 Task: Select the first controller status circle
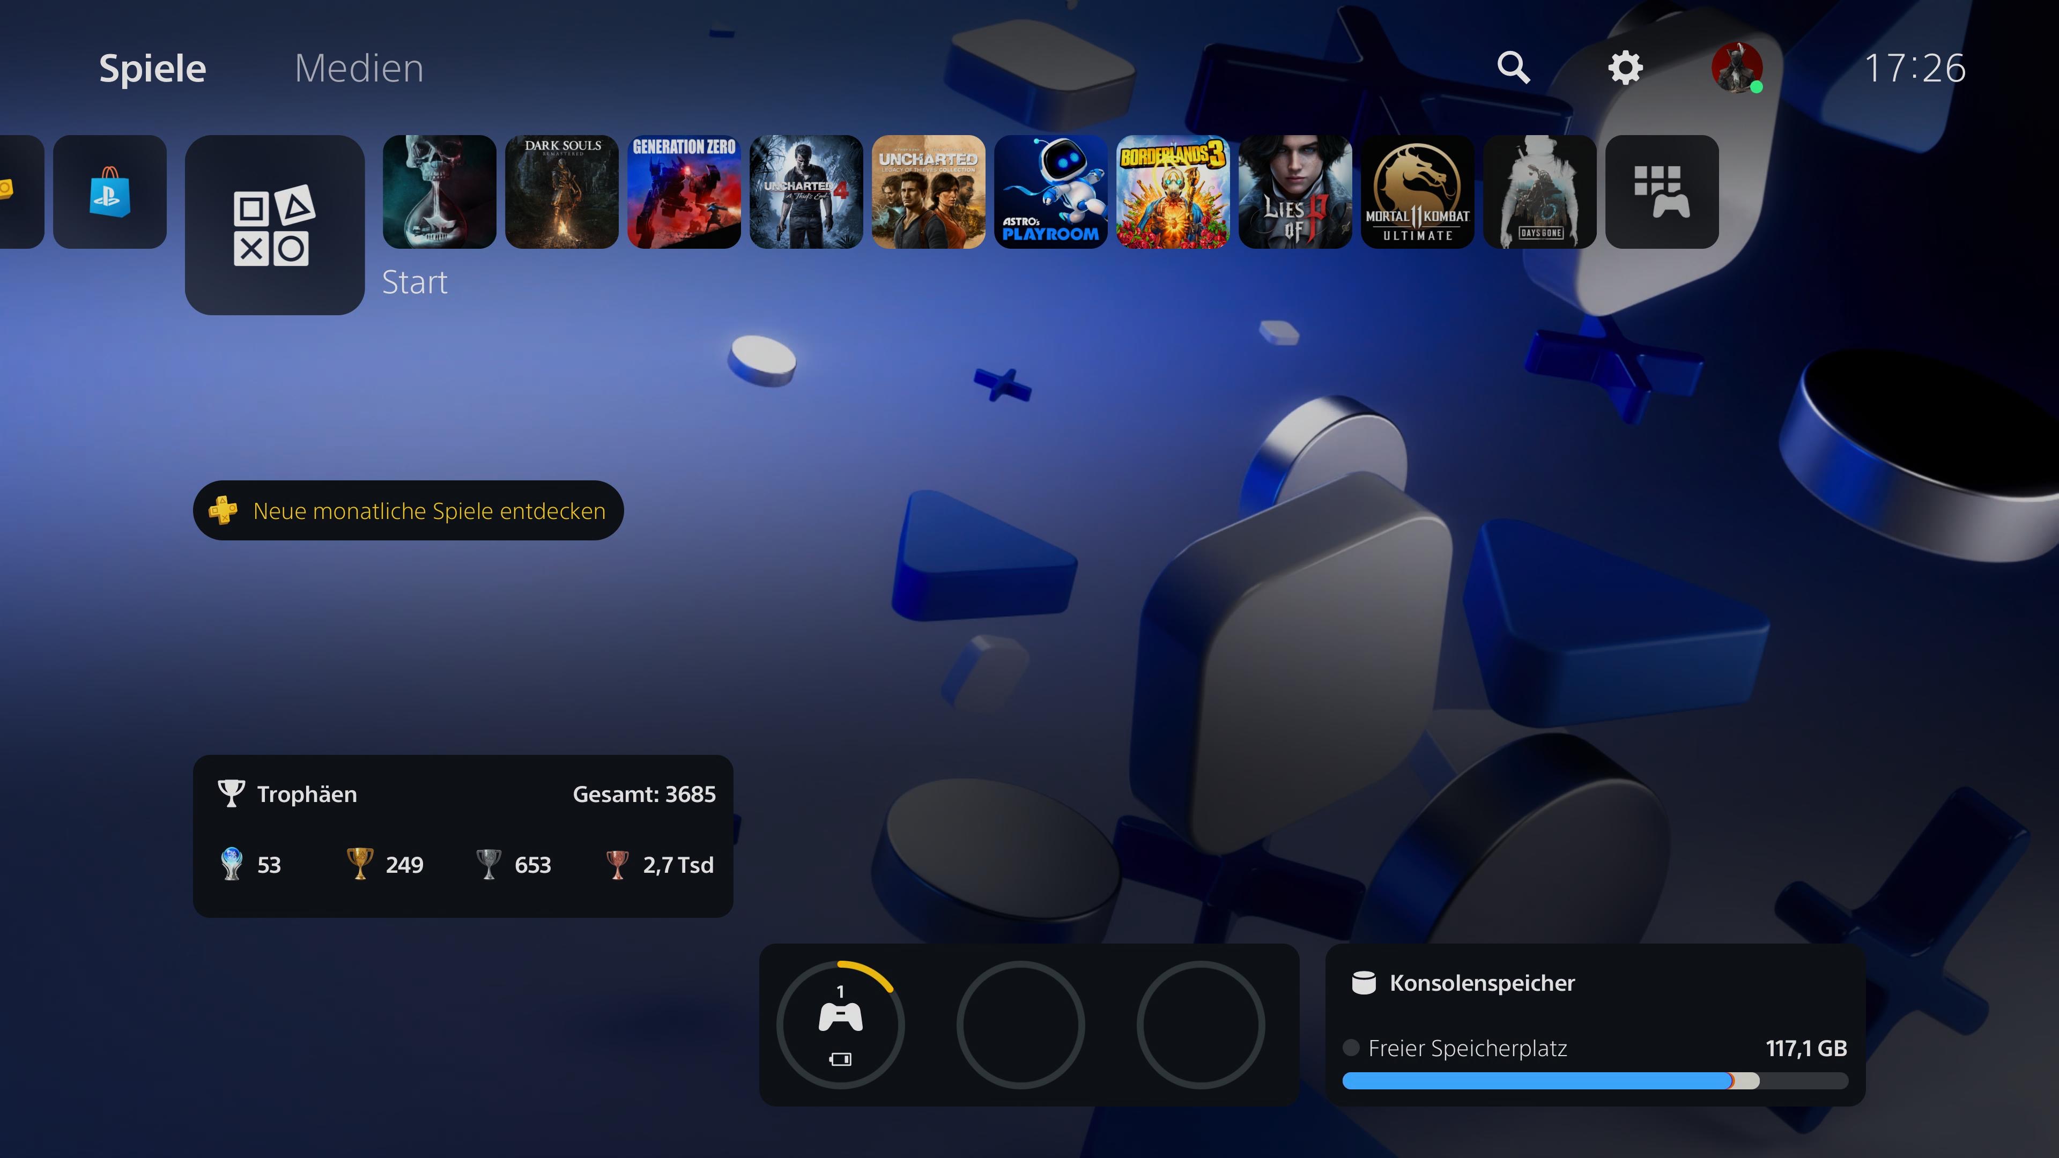(840, 1025)
